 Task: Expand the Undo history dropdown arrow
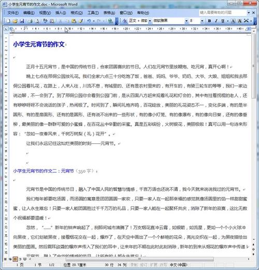coord(94,21)
